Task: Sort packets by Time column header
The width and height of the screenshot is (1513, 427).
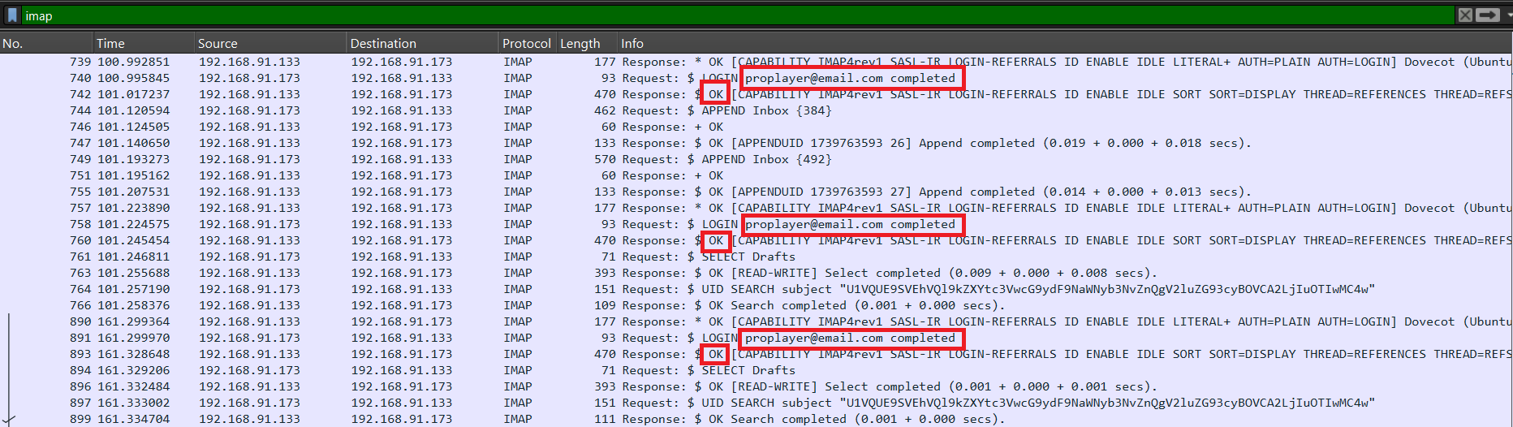Action: pos(110,44)
